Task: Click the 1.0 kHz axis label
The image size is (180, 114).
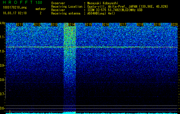Action: pyautogui.click(x=2, y=51)
